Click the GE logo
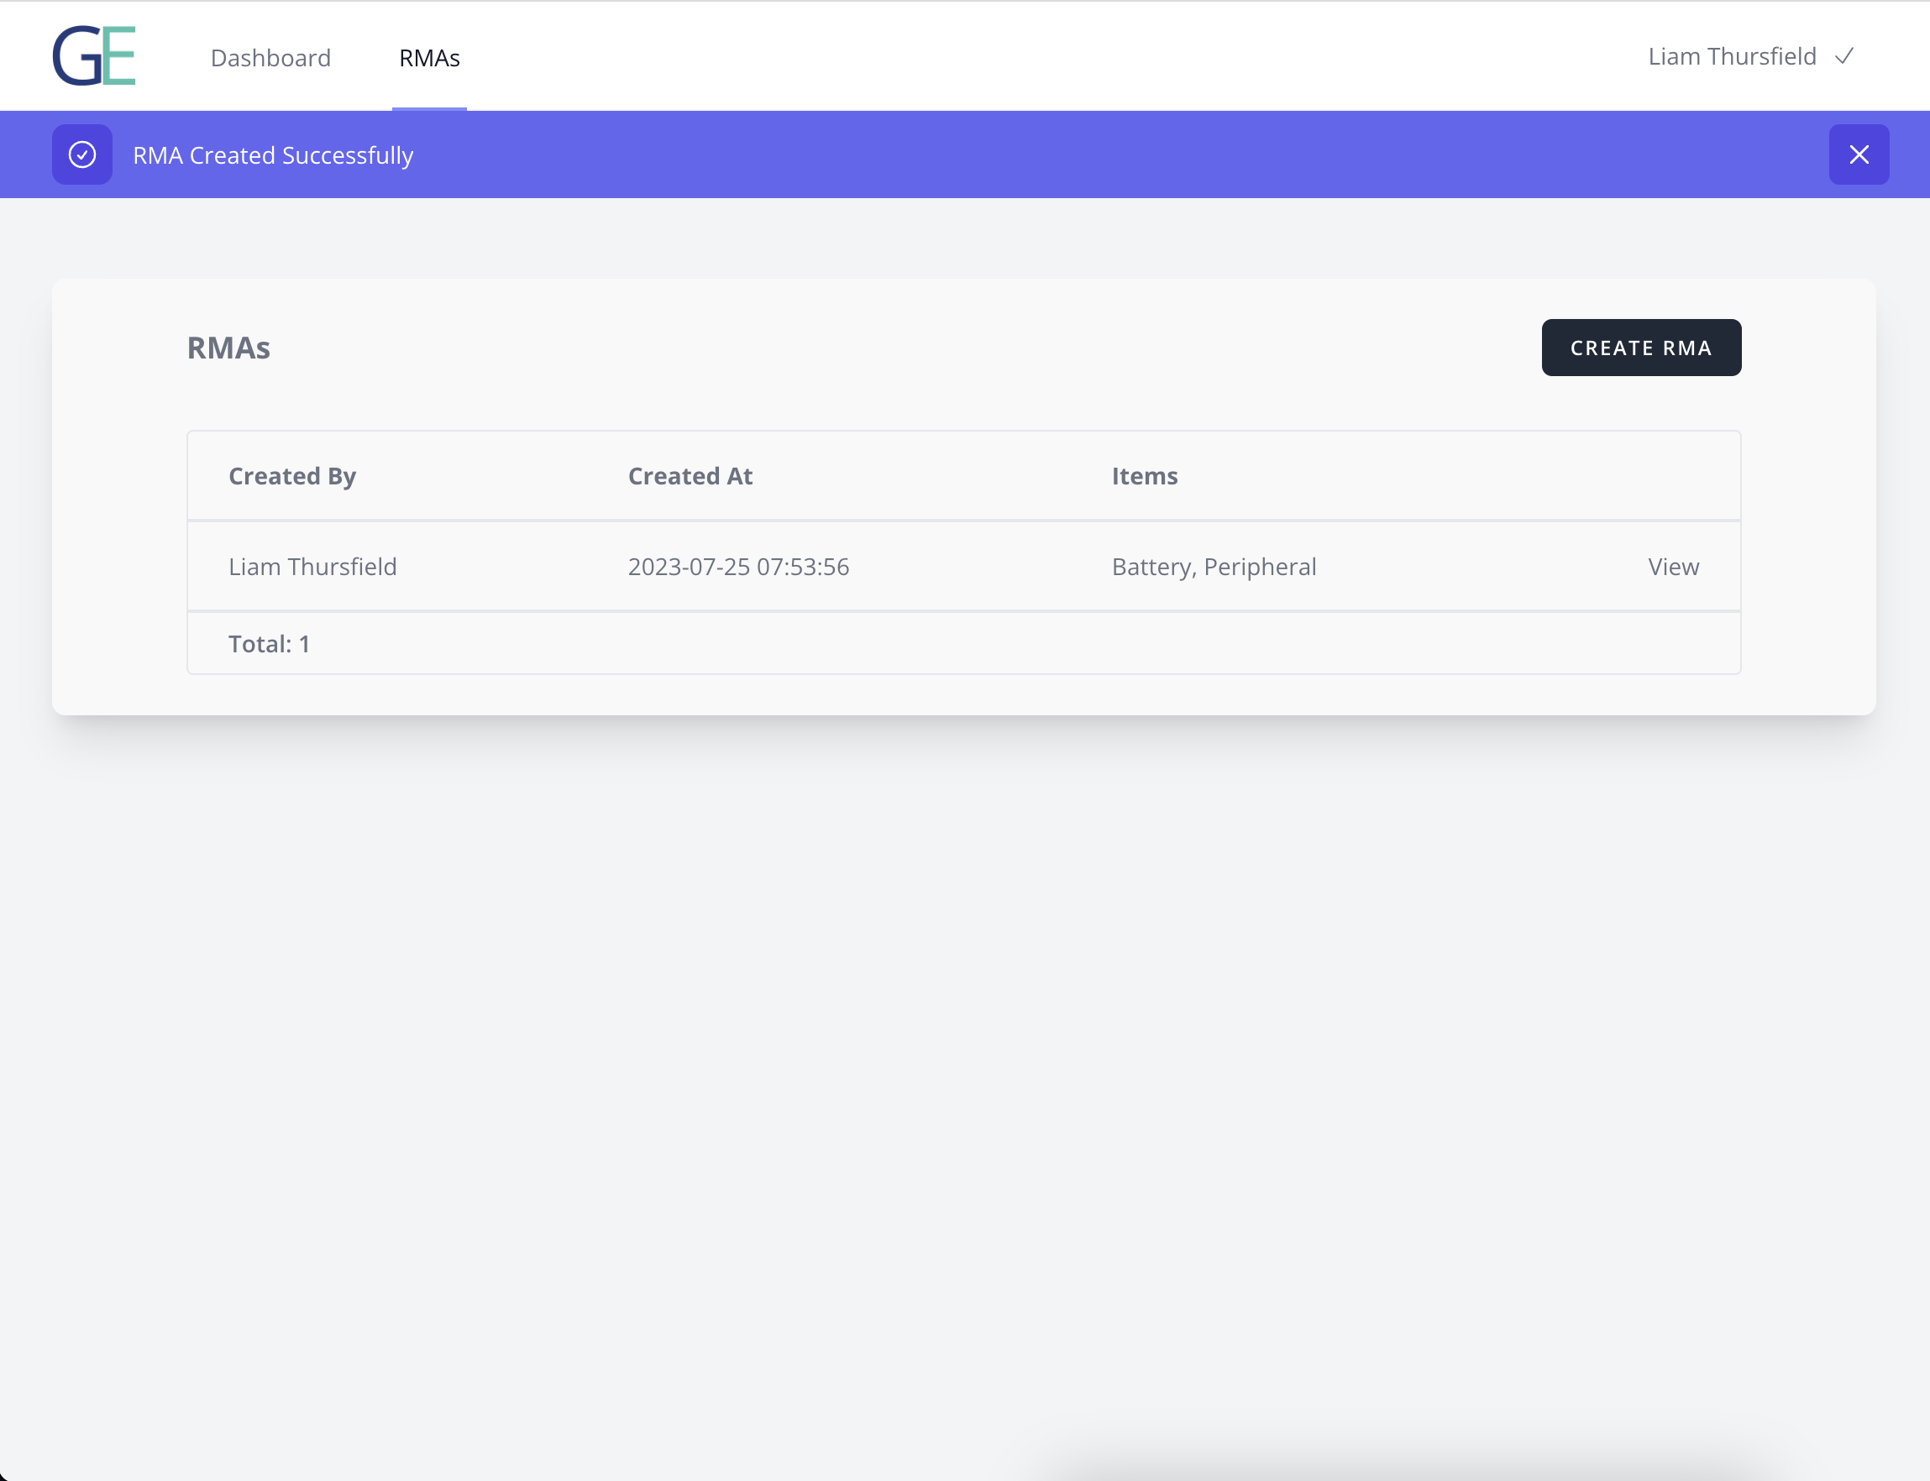Viewport: 1930px width, 1481px height. point(93,55)
